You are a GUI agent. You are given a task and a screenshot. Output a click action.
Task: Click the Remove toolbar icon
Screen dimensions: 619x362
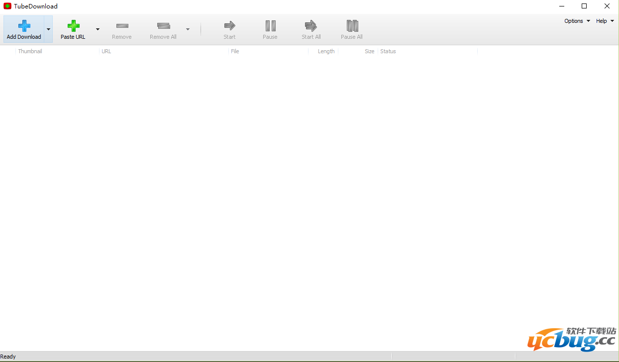pos(122,26)
